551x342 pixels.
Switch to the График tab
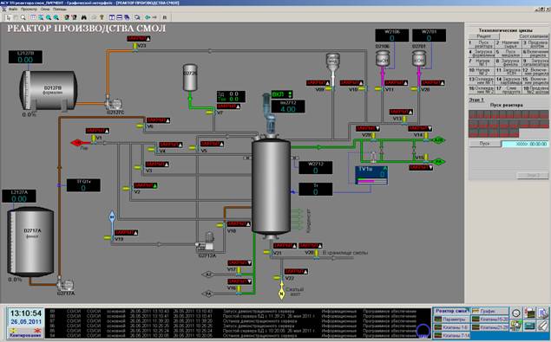click(x=489, y=311)
